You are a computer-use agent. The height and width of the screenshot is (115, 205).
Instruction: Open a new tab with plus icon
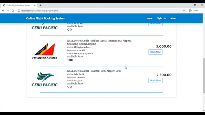click(x=40, y=5)
